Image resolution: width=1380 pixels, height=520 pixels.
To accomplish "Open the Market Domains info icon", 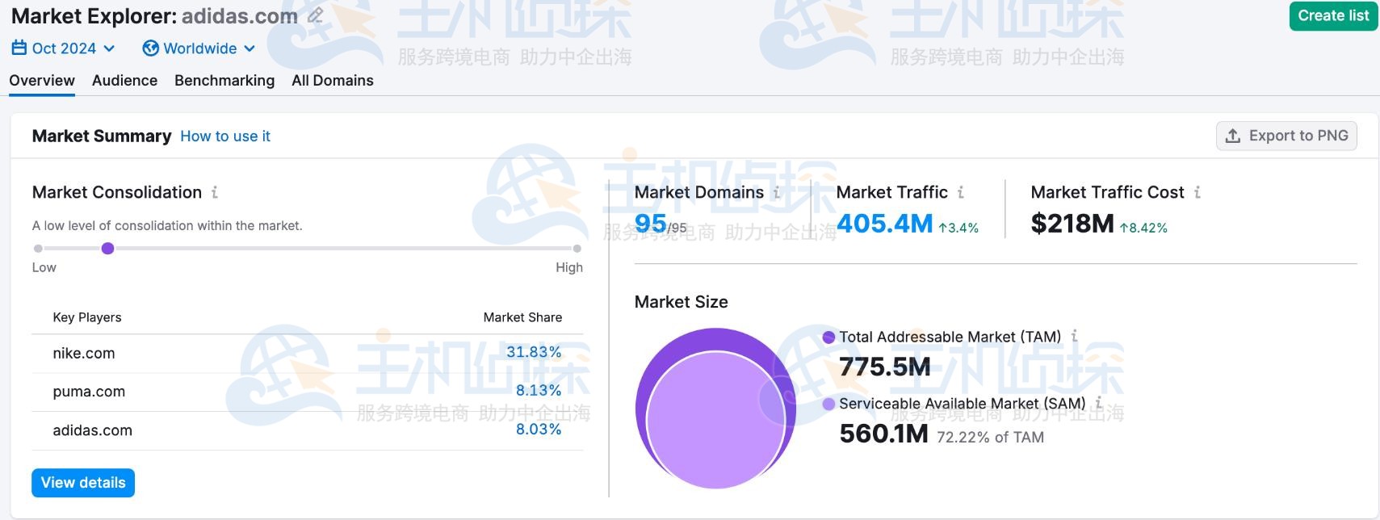I will (776, 192).
